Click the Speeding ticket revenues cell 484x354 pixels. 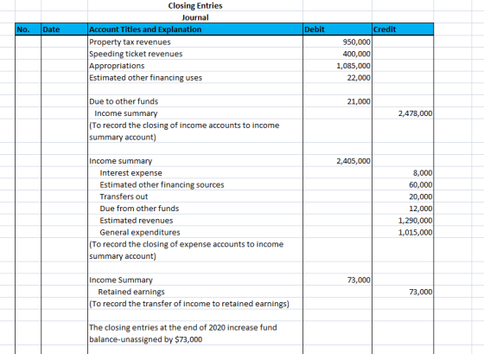[195, 54]
